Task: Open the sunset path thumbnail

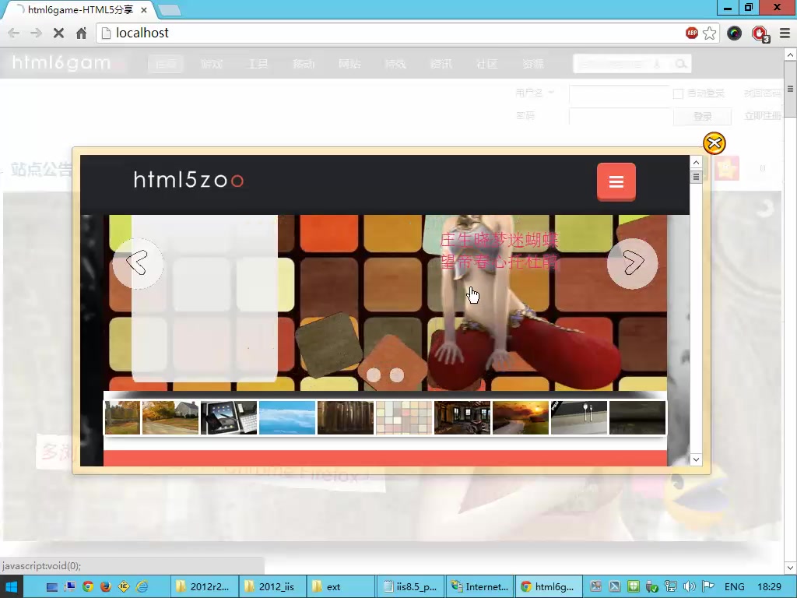Action: point(521,417)
